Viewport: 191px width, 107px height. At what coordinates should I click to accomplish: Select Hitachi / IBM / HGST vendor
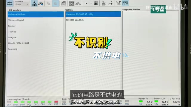click(36, 43)
